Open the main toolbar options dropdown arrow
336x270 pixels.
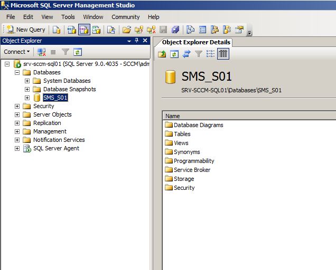[249, 33]
